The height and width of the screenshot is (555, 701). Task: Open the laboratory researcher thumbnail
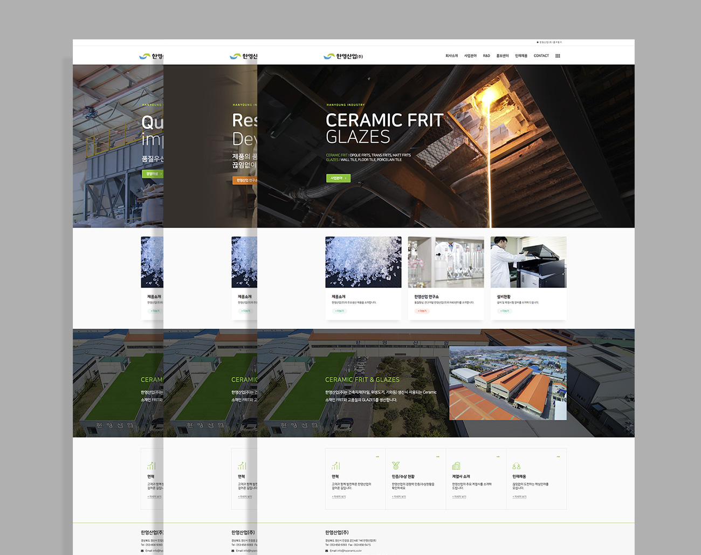coord(446,262)
